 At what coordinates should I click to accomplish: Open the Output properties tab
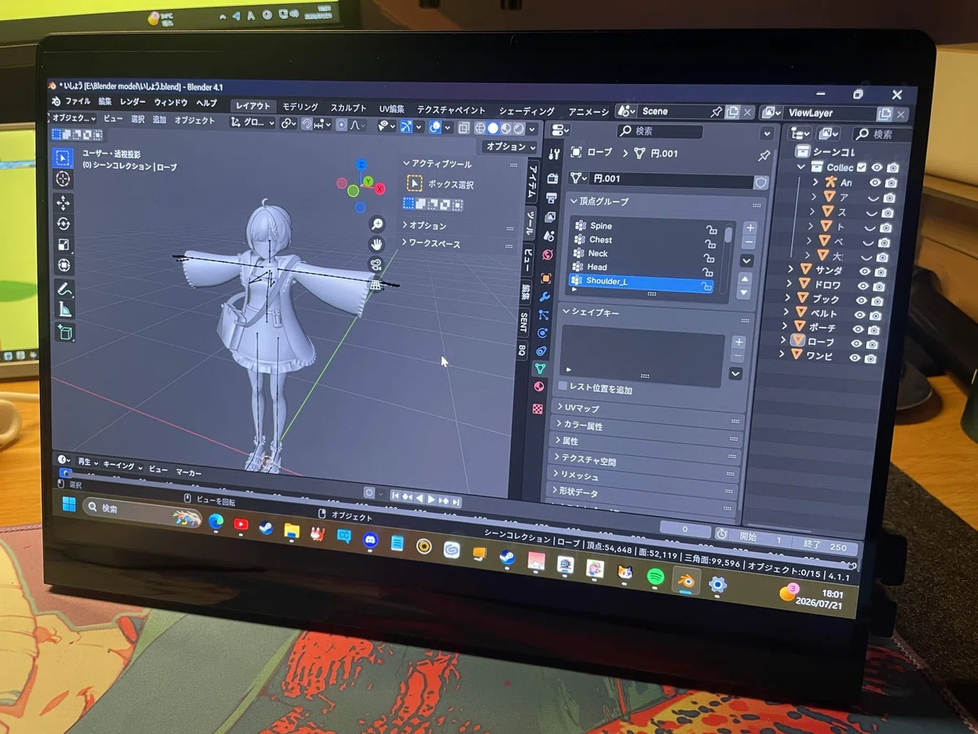click(x=552, y=198)
